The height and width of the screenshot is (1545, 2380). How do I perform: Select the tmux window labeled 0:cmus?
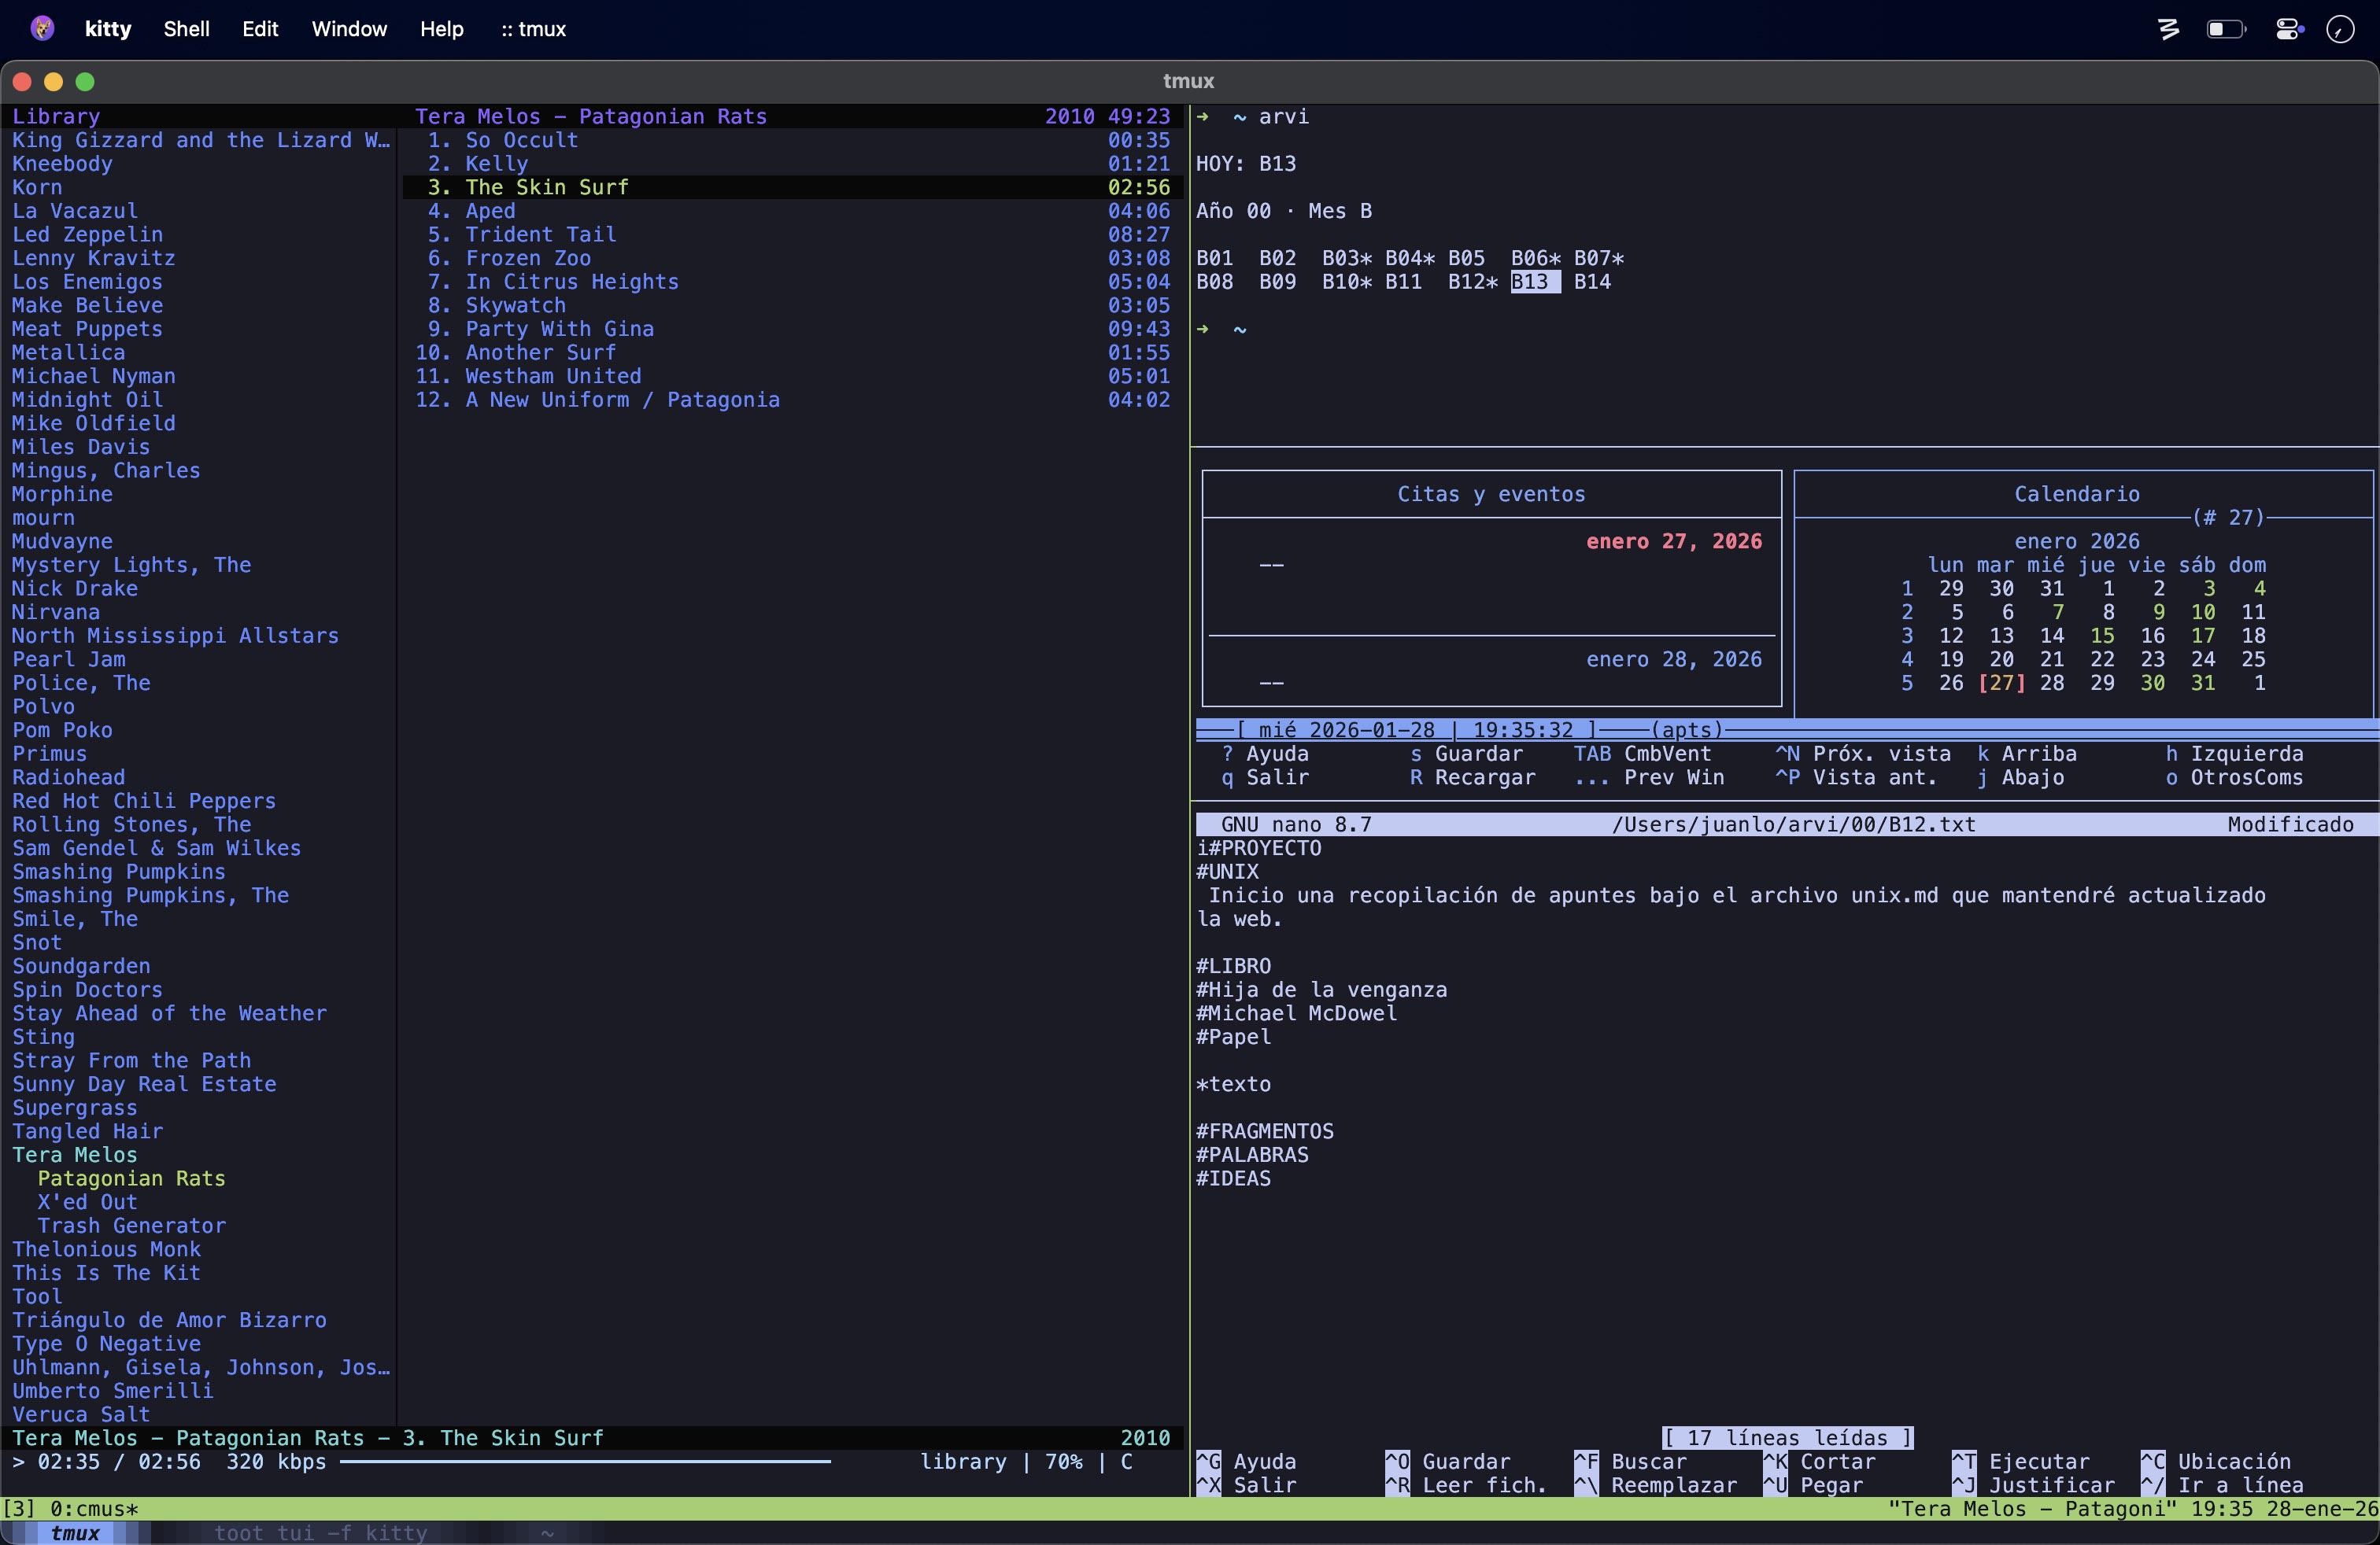tap(95, 1509)
